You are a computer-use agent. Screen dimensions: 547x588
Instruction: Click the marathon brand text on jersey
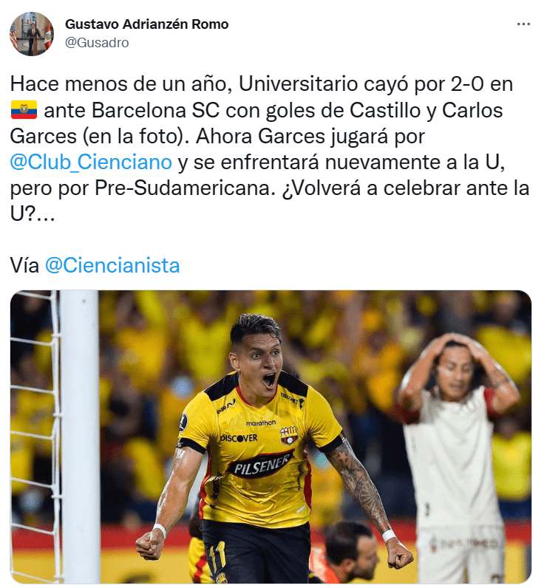click(x=261, y=423)
